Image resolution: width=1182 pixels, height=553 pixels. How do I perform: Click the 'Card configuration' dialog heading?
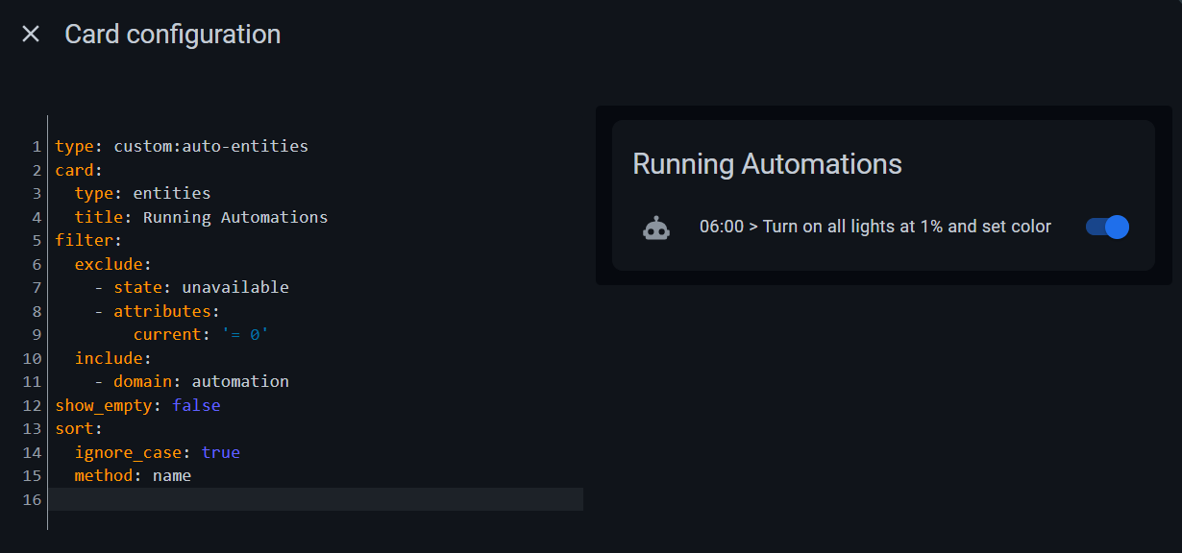(x=172, y=34)
